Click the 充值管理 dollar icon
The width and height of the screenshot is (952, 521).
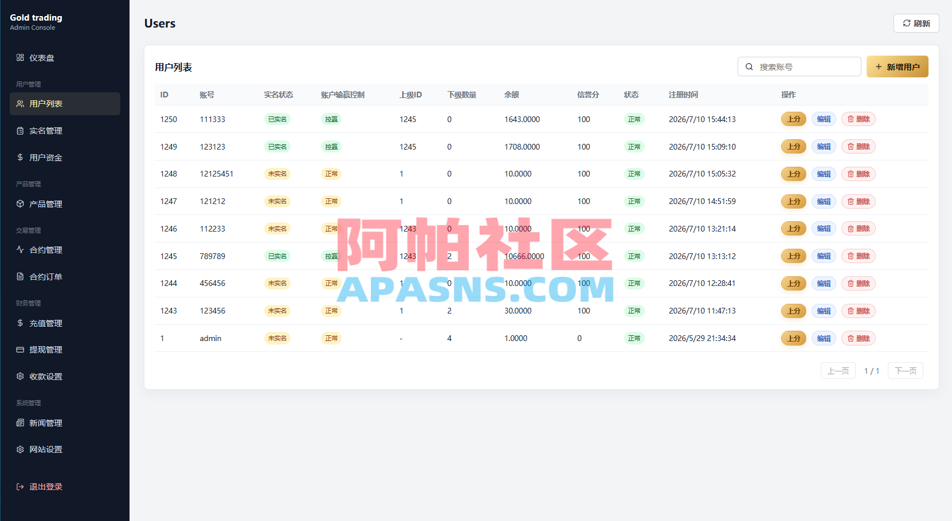click(x=20, y=323)
